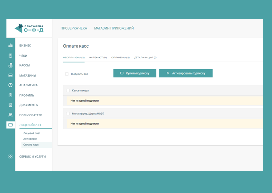Click the badge icon beside Профиль
272x193 pixels.
(10, 95)
